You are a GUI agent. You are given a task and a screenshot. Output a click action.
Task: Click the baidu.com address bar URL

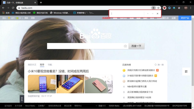[x=27, y=8]
